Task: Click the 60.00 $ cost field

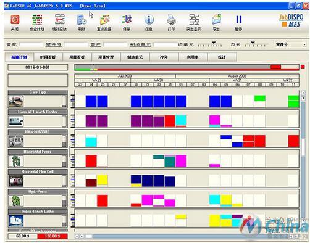Action: [23, 236]
